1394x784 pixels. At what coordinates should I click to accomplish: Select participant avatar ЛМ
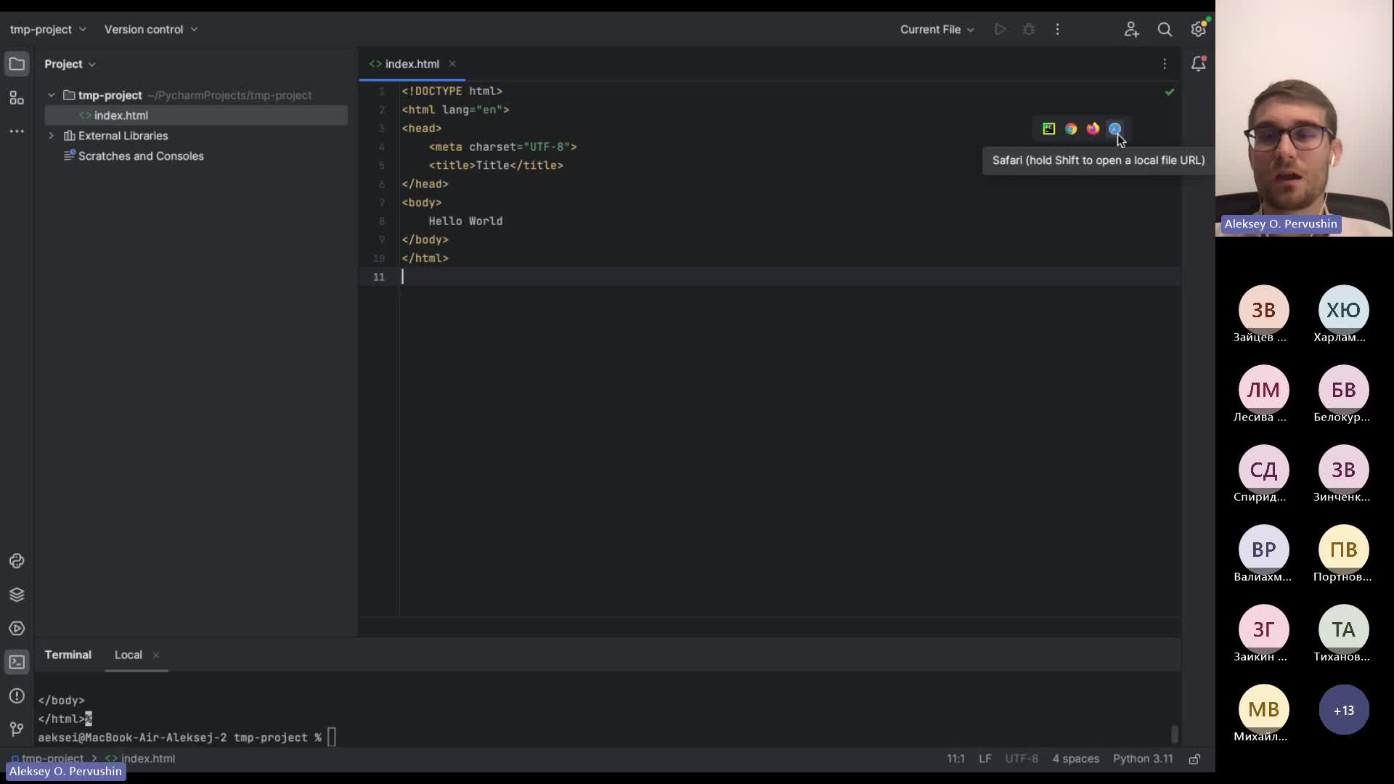(1263, 390)
